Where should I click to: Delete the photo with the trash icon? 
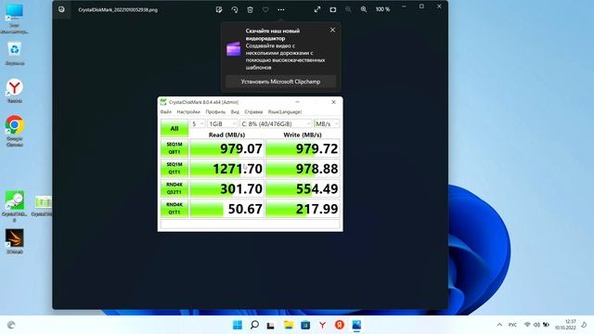click(x=250, y=10)
